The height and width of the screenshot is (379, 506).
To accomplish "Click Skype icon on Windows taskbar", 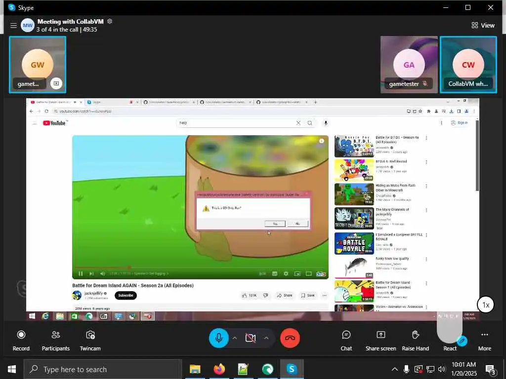I will point(292,369).
